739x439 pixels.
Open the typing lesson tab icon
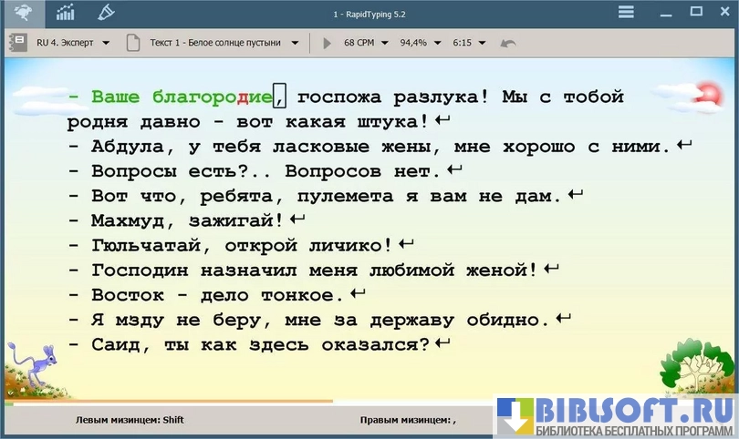point(24,13)
